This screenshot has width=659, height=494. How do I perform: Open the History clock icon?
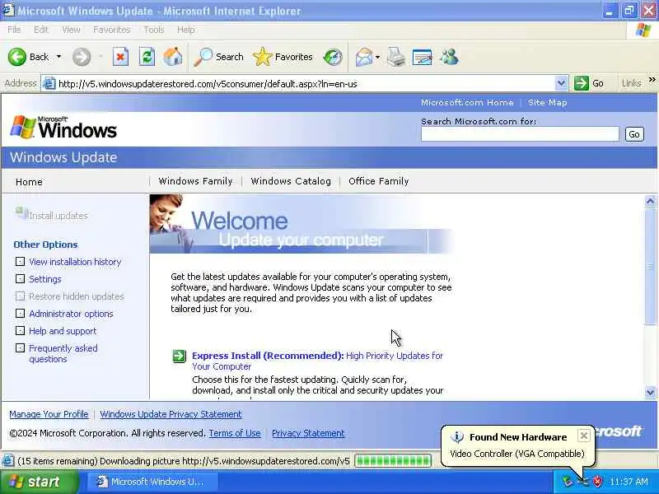pyautogui.click(x=333, y=57)
